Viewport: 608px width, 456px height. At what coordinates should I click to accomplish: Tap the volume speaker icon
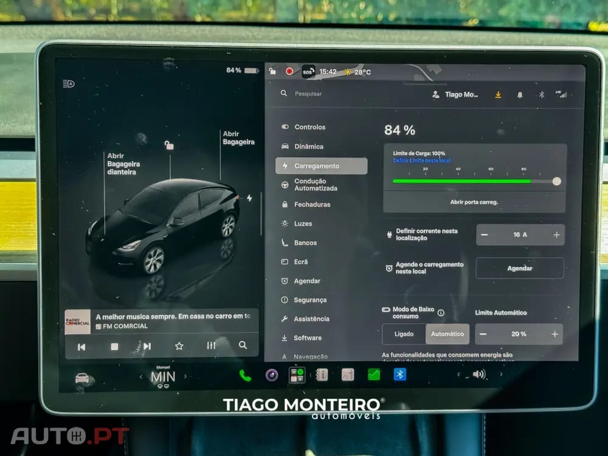click(x=479, y=374)
